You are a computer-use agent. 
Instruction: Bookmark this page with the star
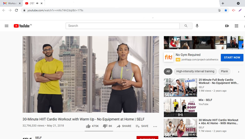226,10
